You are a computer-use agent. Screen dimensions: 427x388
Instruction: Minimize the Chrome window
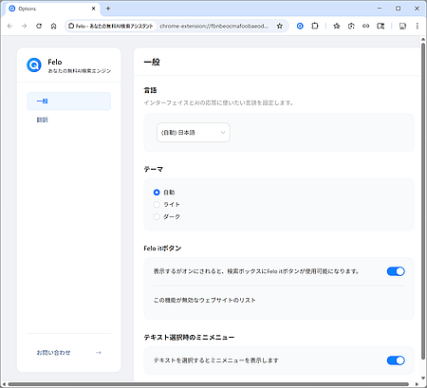click(380, 9)
